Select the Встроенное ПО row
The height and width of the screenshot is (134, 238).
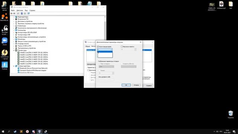coord(23,19)
